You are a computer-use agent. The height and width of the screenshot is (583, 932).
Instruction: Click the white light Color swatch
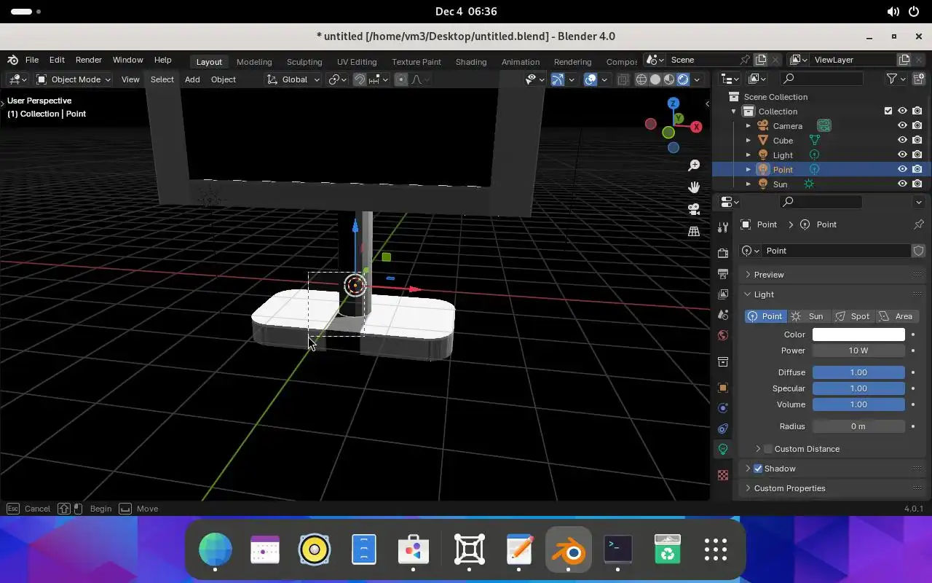click(858, 334)
